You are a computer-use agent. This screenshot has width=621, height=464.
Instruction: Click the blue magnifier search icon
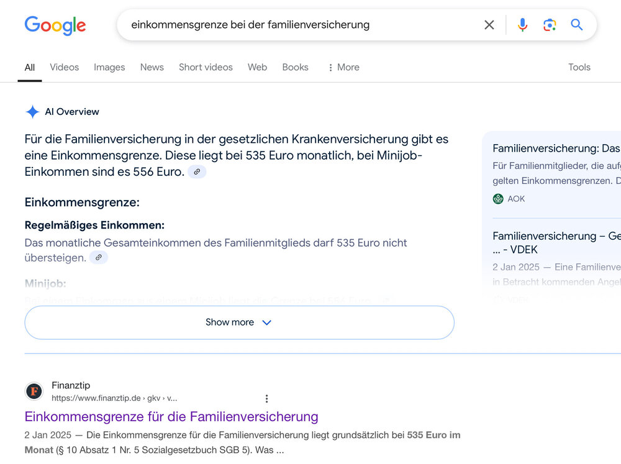[x=577, y=25]
